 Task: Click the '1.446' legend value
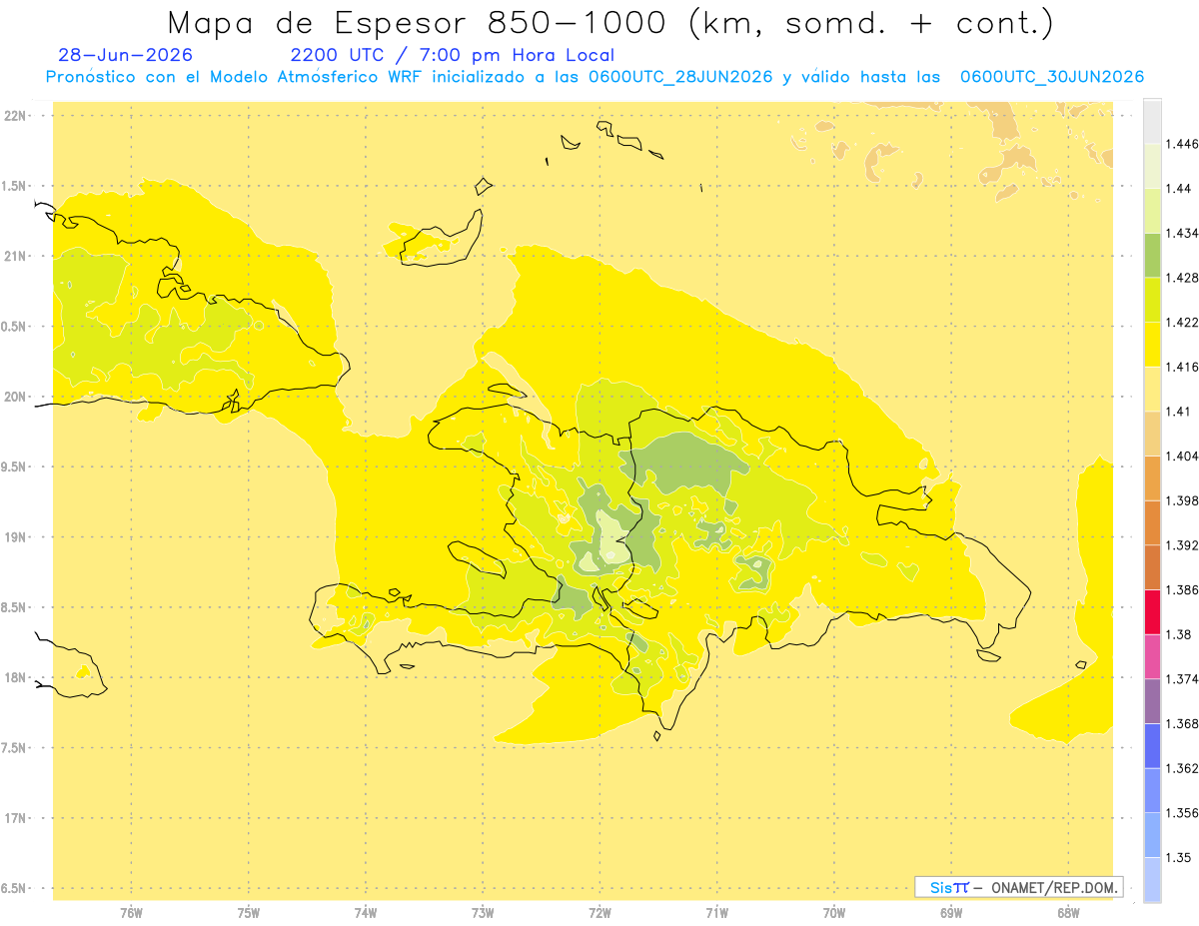click(x=1182, y=145)
